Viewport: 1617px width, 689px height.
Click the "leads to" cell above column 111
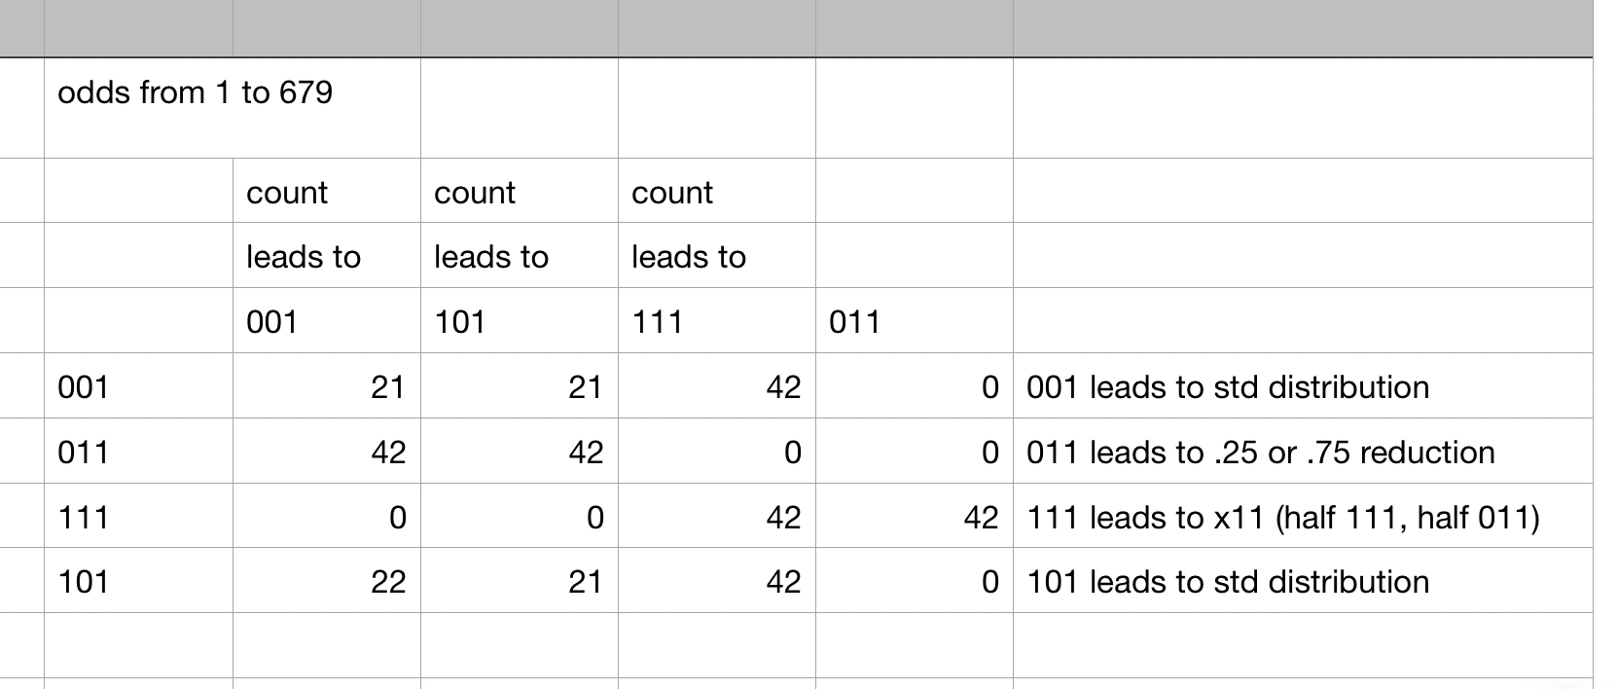[689, 257]
